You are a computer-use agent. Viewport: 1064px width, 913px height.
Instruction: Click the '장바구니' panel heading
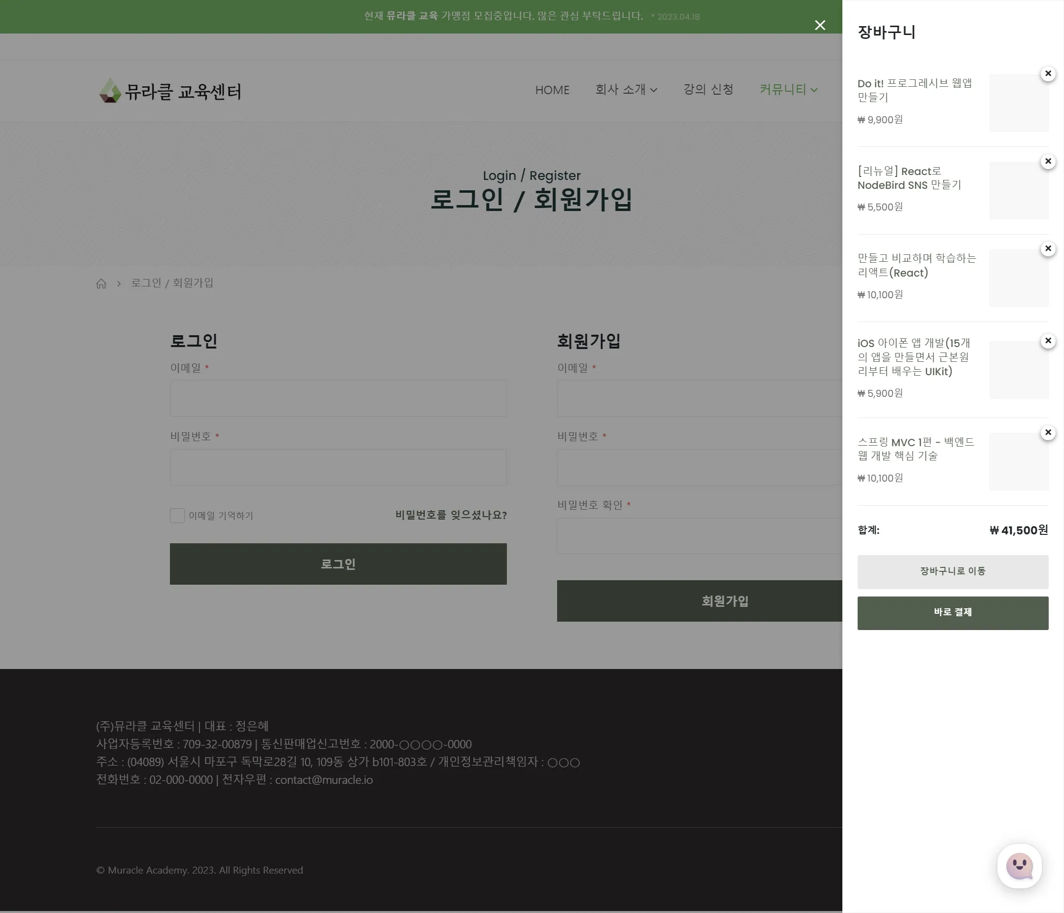(886, 33)
